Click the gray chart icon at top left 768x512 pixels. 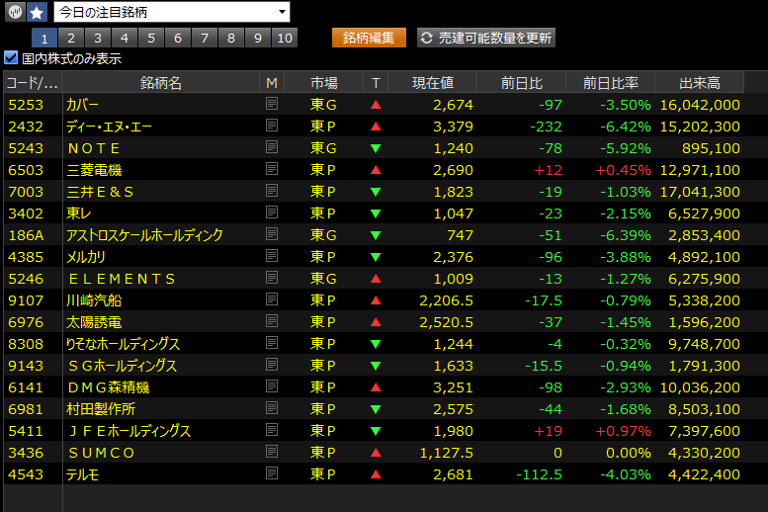pyautogui.click(x=15, y=12)
